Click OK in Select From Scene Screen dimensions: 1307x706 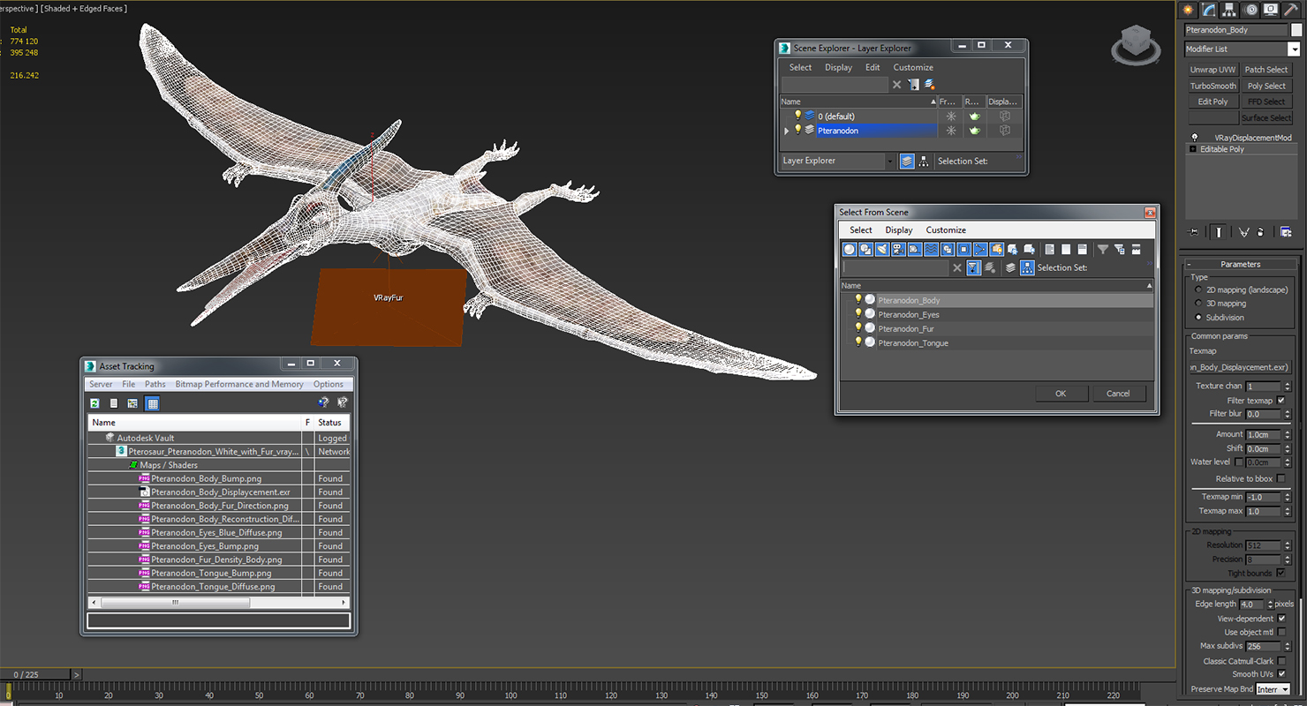1061,394
